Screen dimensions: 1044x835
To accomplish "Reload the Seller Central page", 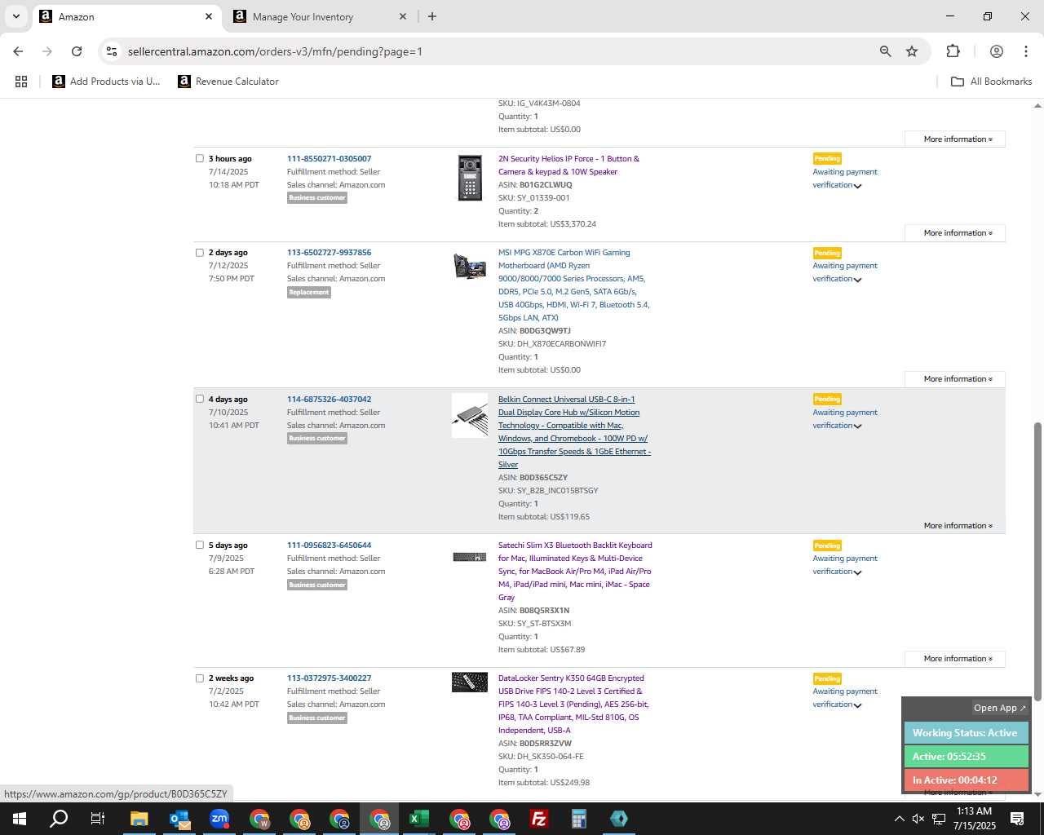I will pos(77,51).
